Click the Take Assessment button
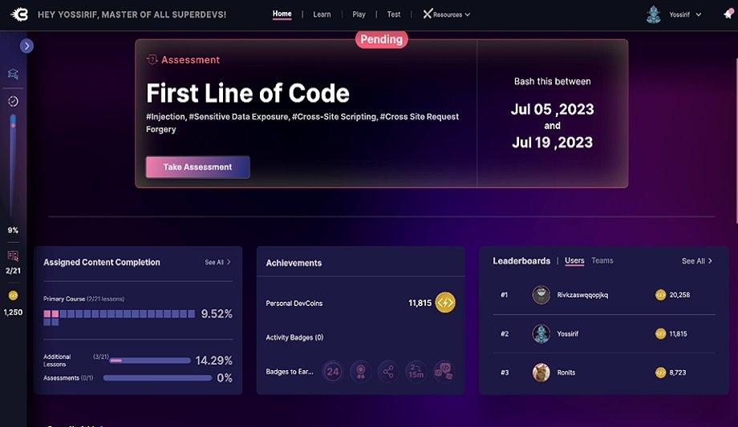 tap(197, 167)
